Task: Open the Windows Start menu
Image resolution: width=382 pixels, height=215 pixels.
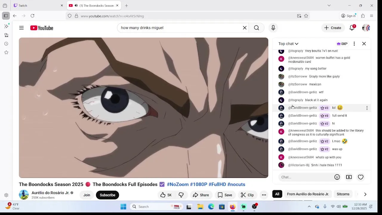Action: tap(123, 207)
